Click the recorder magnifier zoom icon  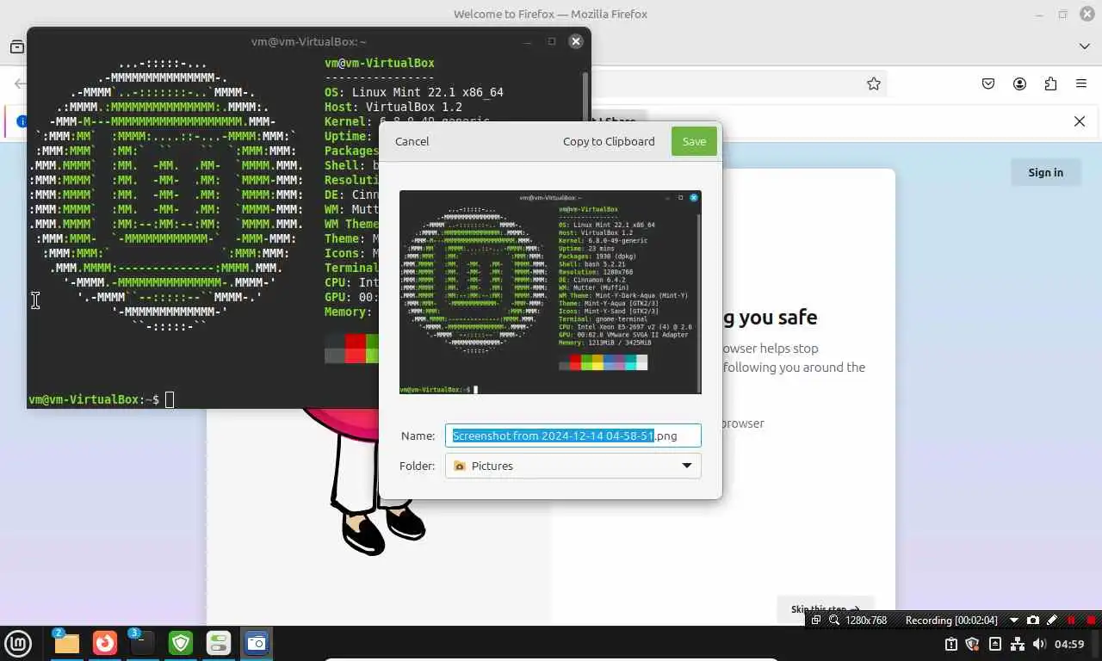point(834,620)
